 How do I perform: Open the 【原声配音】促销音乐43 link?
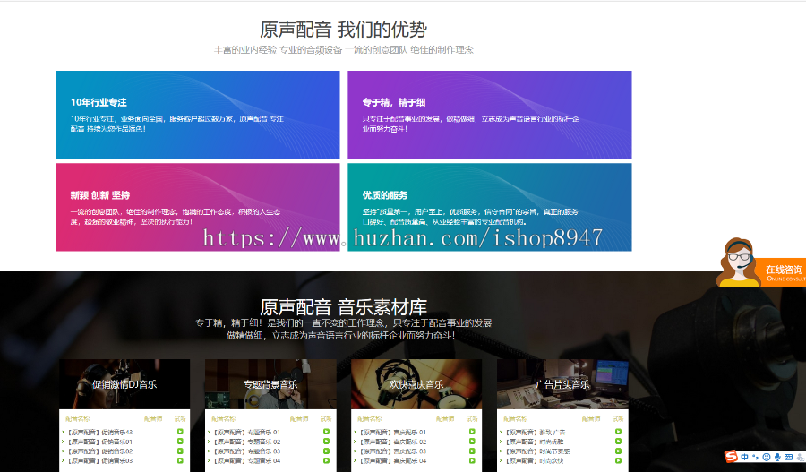click(x=99, y=433)
